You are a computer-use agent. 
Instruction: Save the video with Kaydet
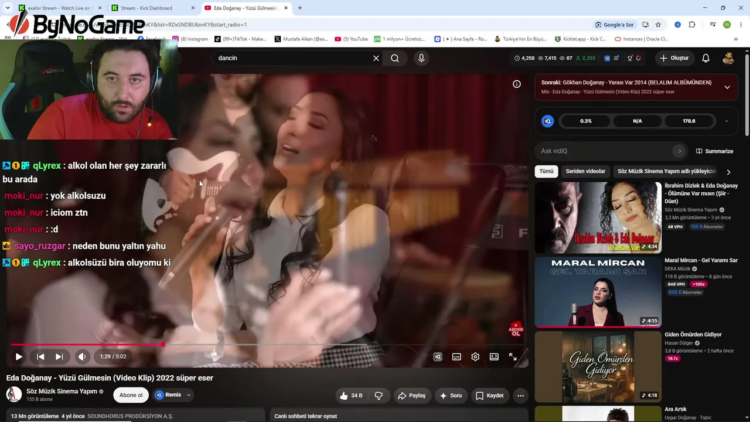point(490,396)
